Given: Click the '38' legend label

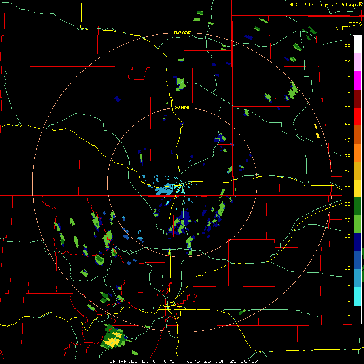Looking at the screenshot, I should pyautogui.click(x=347, y=156).
